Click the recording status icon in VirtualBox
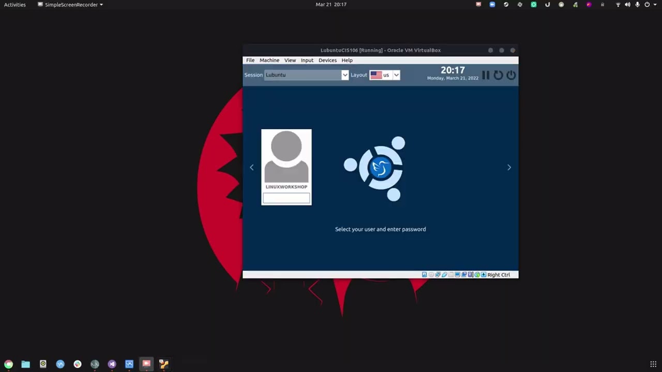Viewport: 662px width, 372px height. 464,275
